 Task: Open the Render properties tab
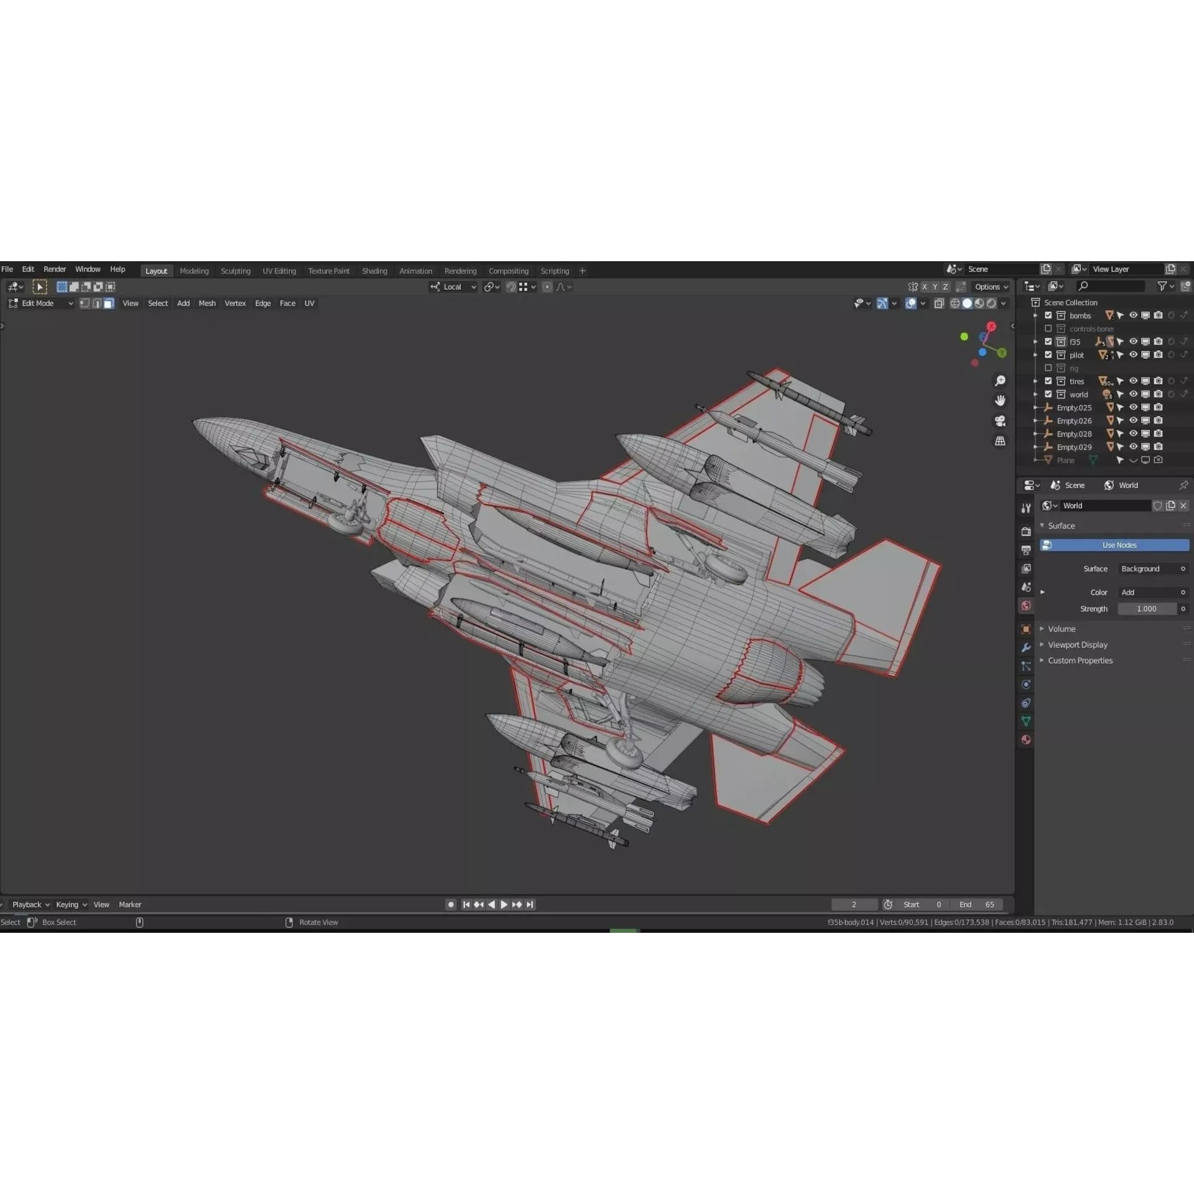point(1026,532)
